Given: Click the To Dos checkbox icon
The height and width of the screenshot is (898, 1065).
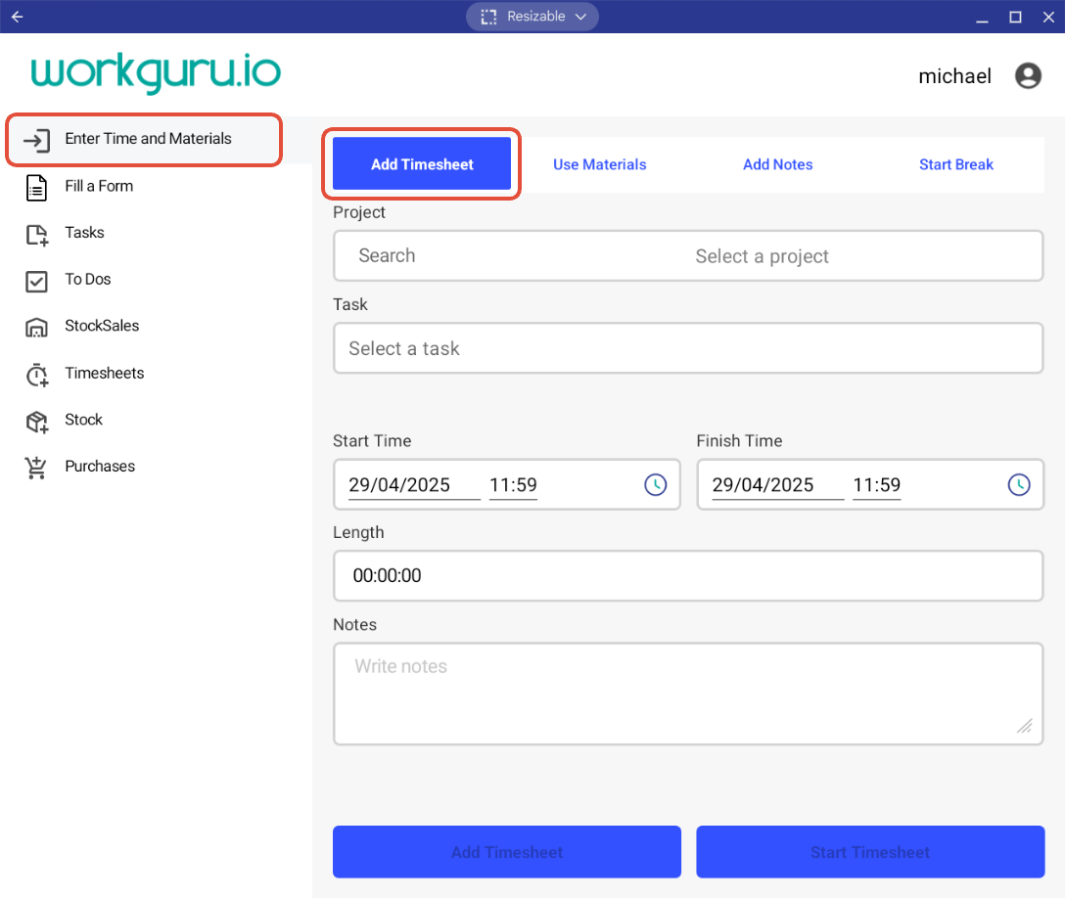Looking at the screenshot, I should [x=36, y=282].
